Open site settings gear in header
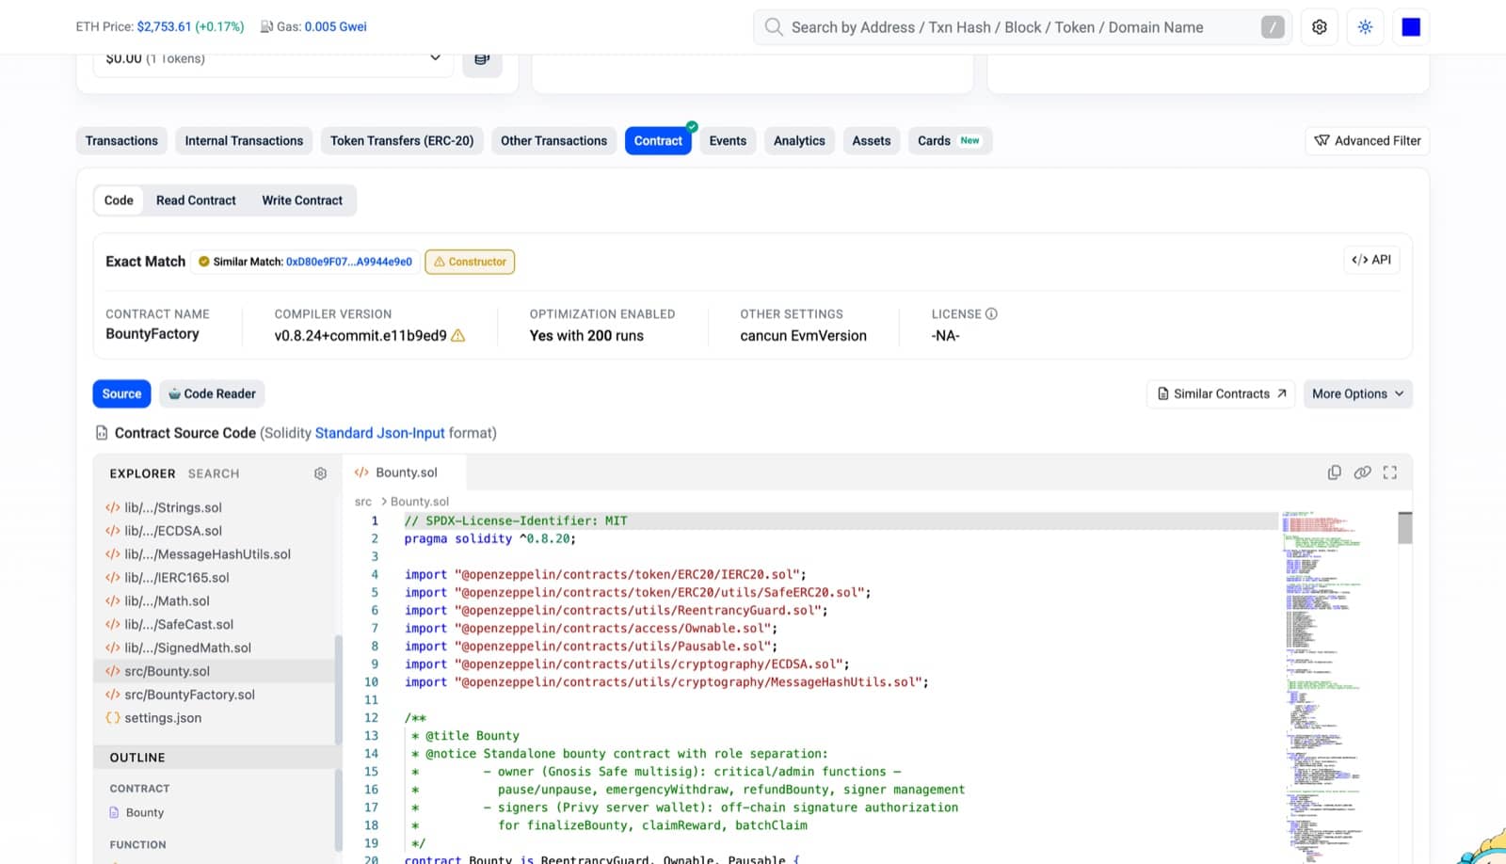 point(1320,27)
